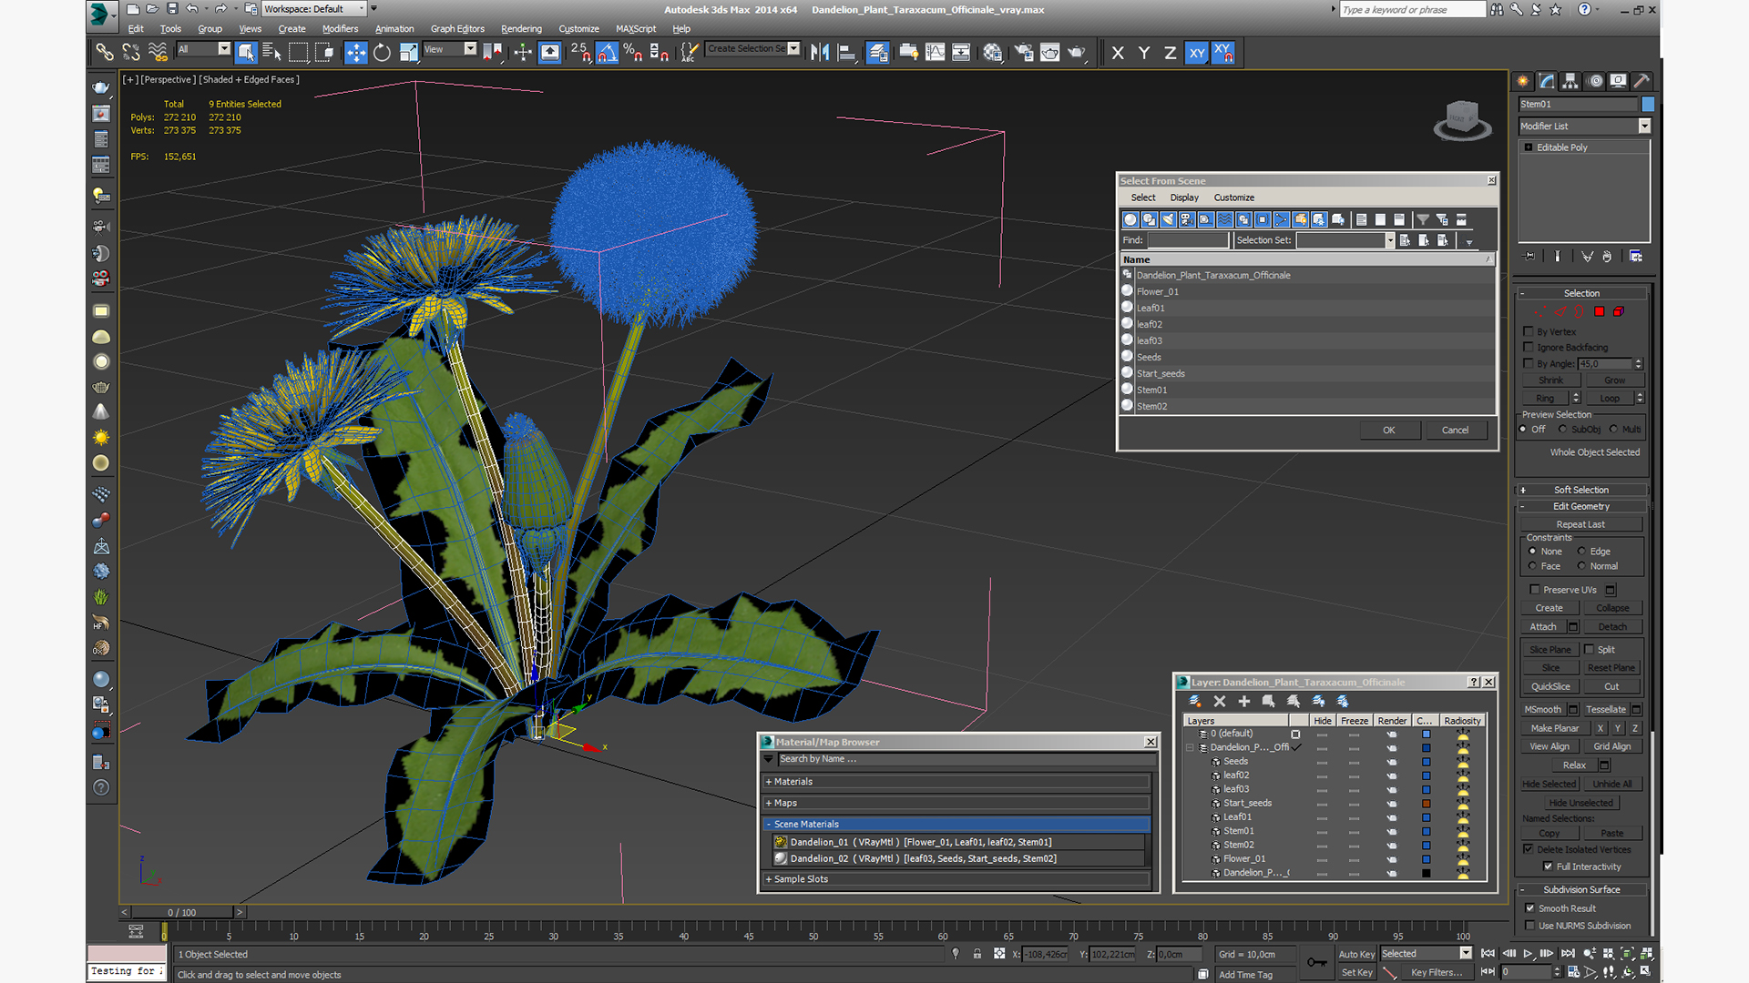Click the Select and Link tool
This screenshot has width=1749, height=983.
[x=105, y=53]
